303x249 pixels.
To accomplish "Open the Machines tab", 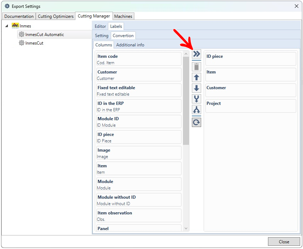I will coord(123,16).
